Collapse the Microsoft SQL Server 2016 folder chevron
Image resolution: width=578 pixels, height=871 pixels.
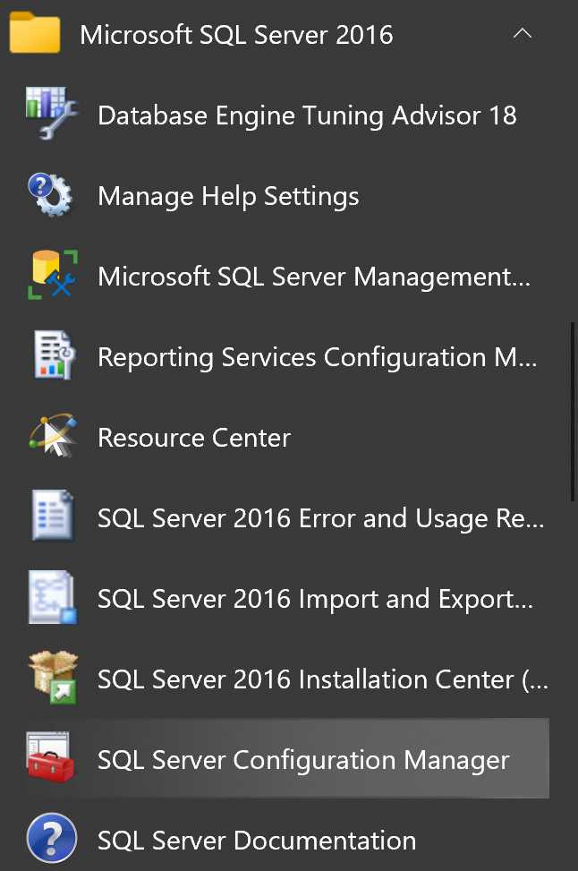(522, 34)
